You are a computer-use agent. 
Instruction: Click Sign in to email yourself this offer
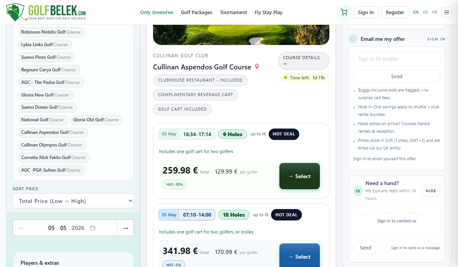tap(385, 159)
